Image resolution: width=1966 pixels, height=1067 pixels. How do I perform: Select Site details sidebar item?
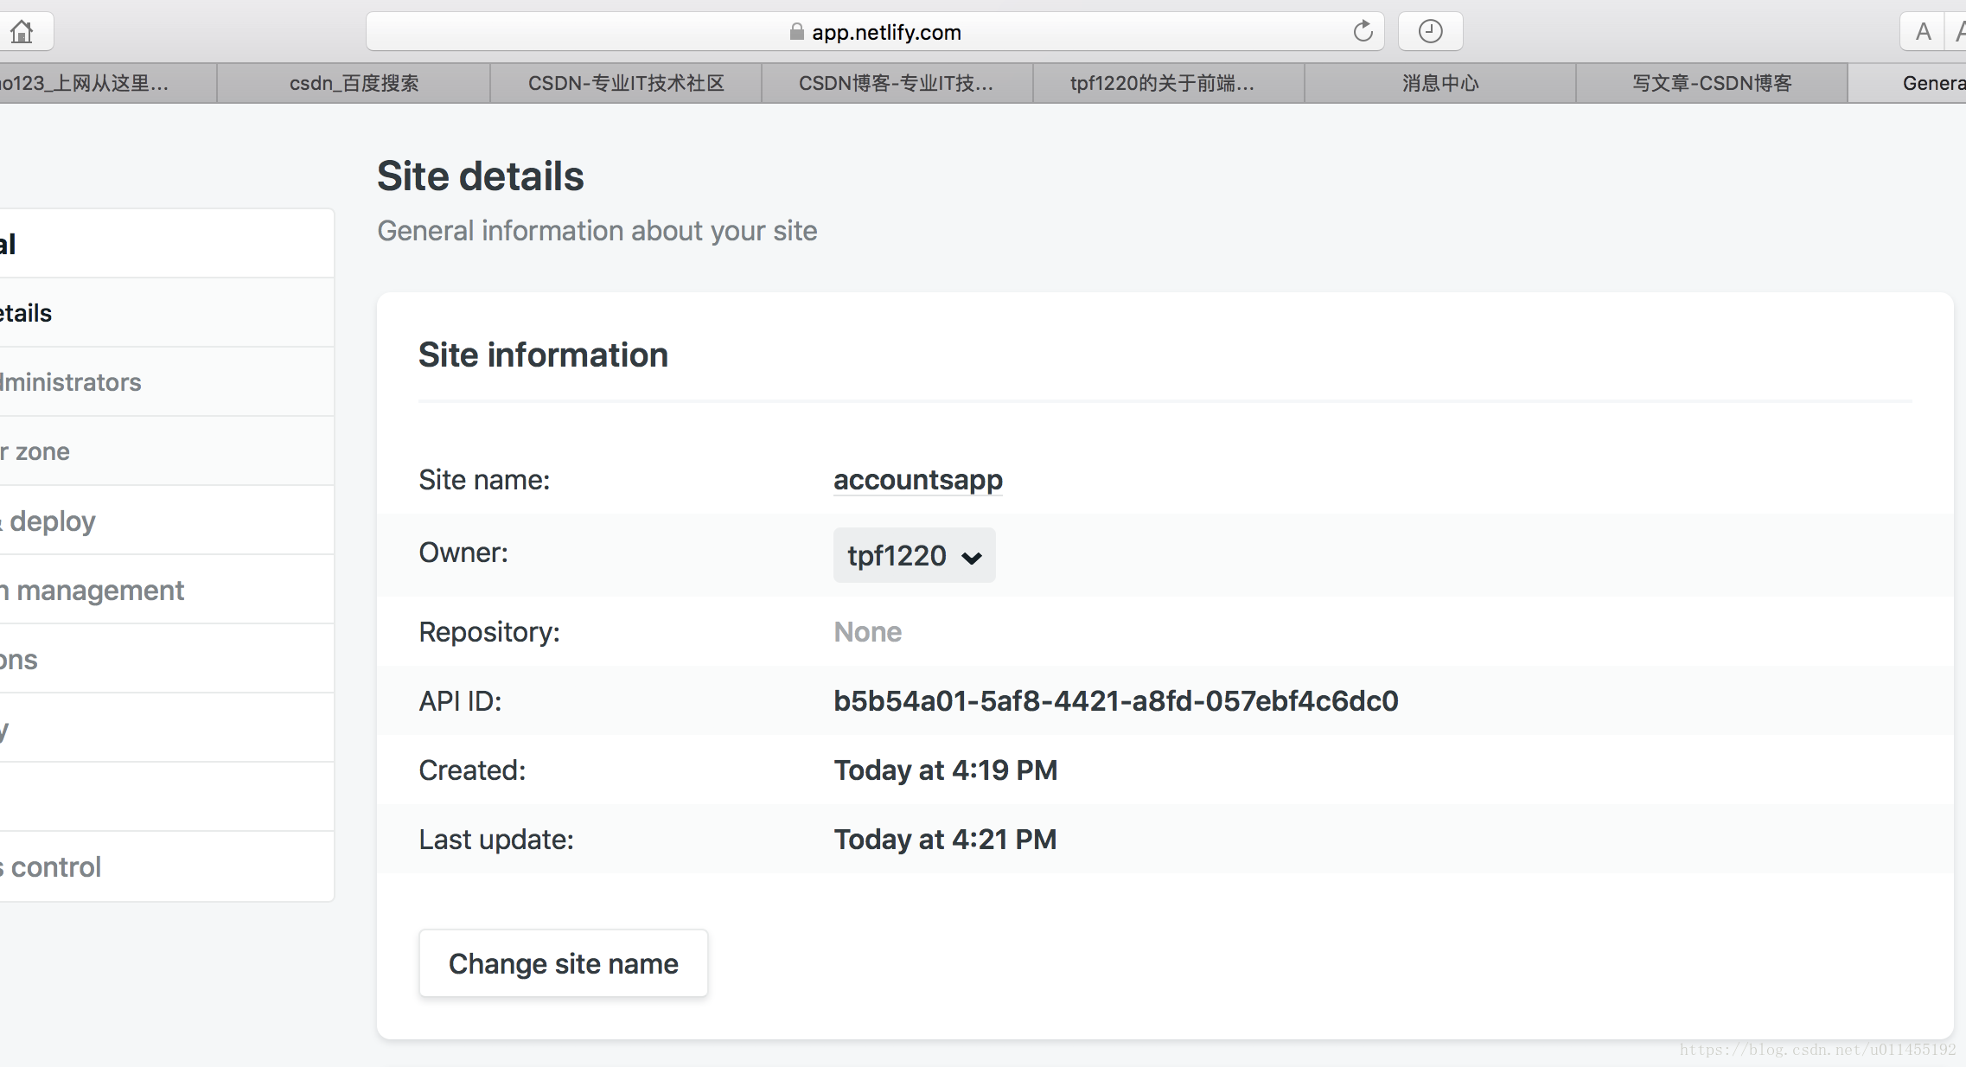(26, 313)
